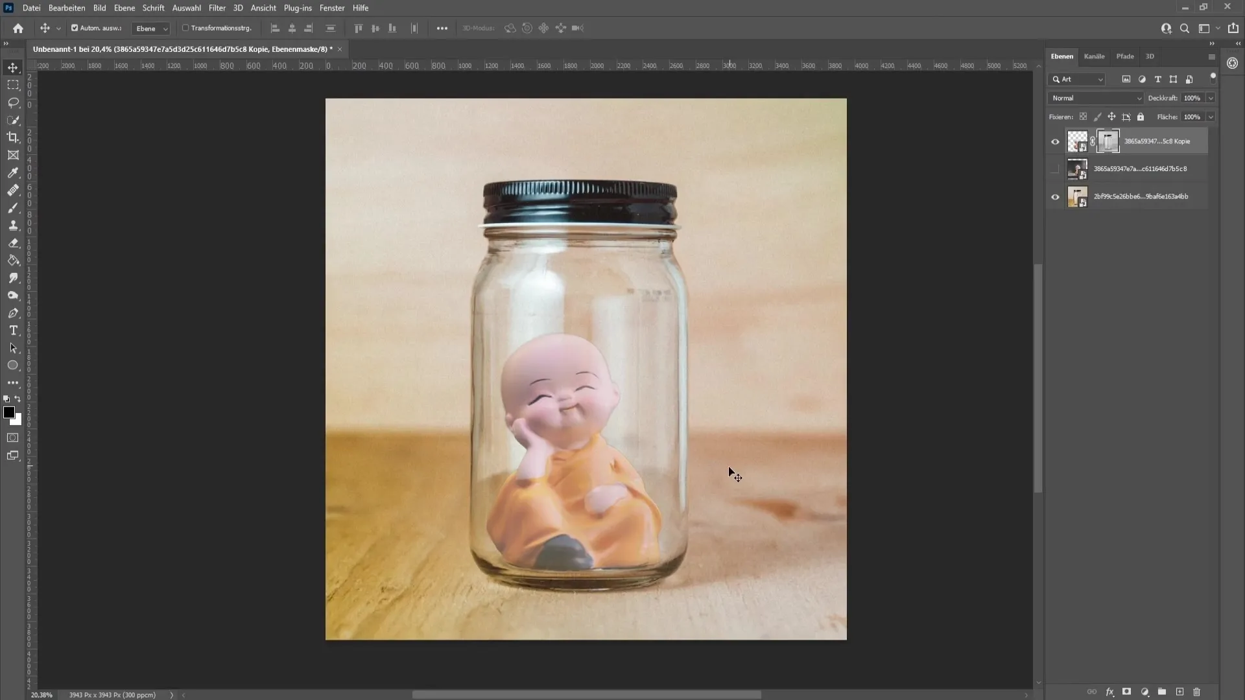Image resolution: width=1245 pixels, height=700 pixels.
Task: Select the Eyedropper tool
Action: coord(13,172)
